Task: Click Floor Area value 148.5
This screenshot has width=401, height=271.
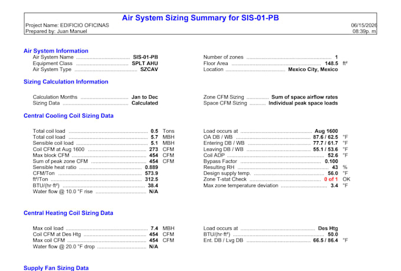Action: coord(331,63)
